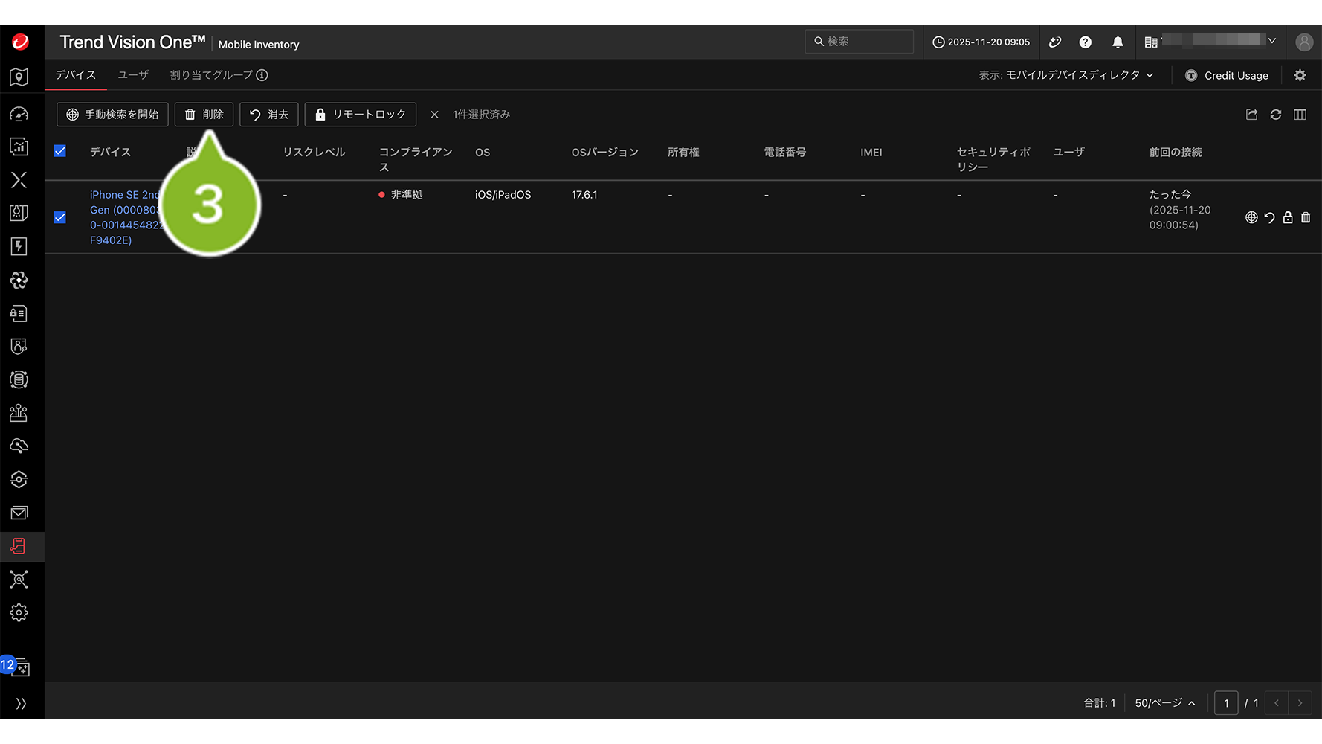Click the 削除 button
Viewport: 1322px width, 744px height.
(204, 115)
